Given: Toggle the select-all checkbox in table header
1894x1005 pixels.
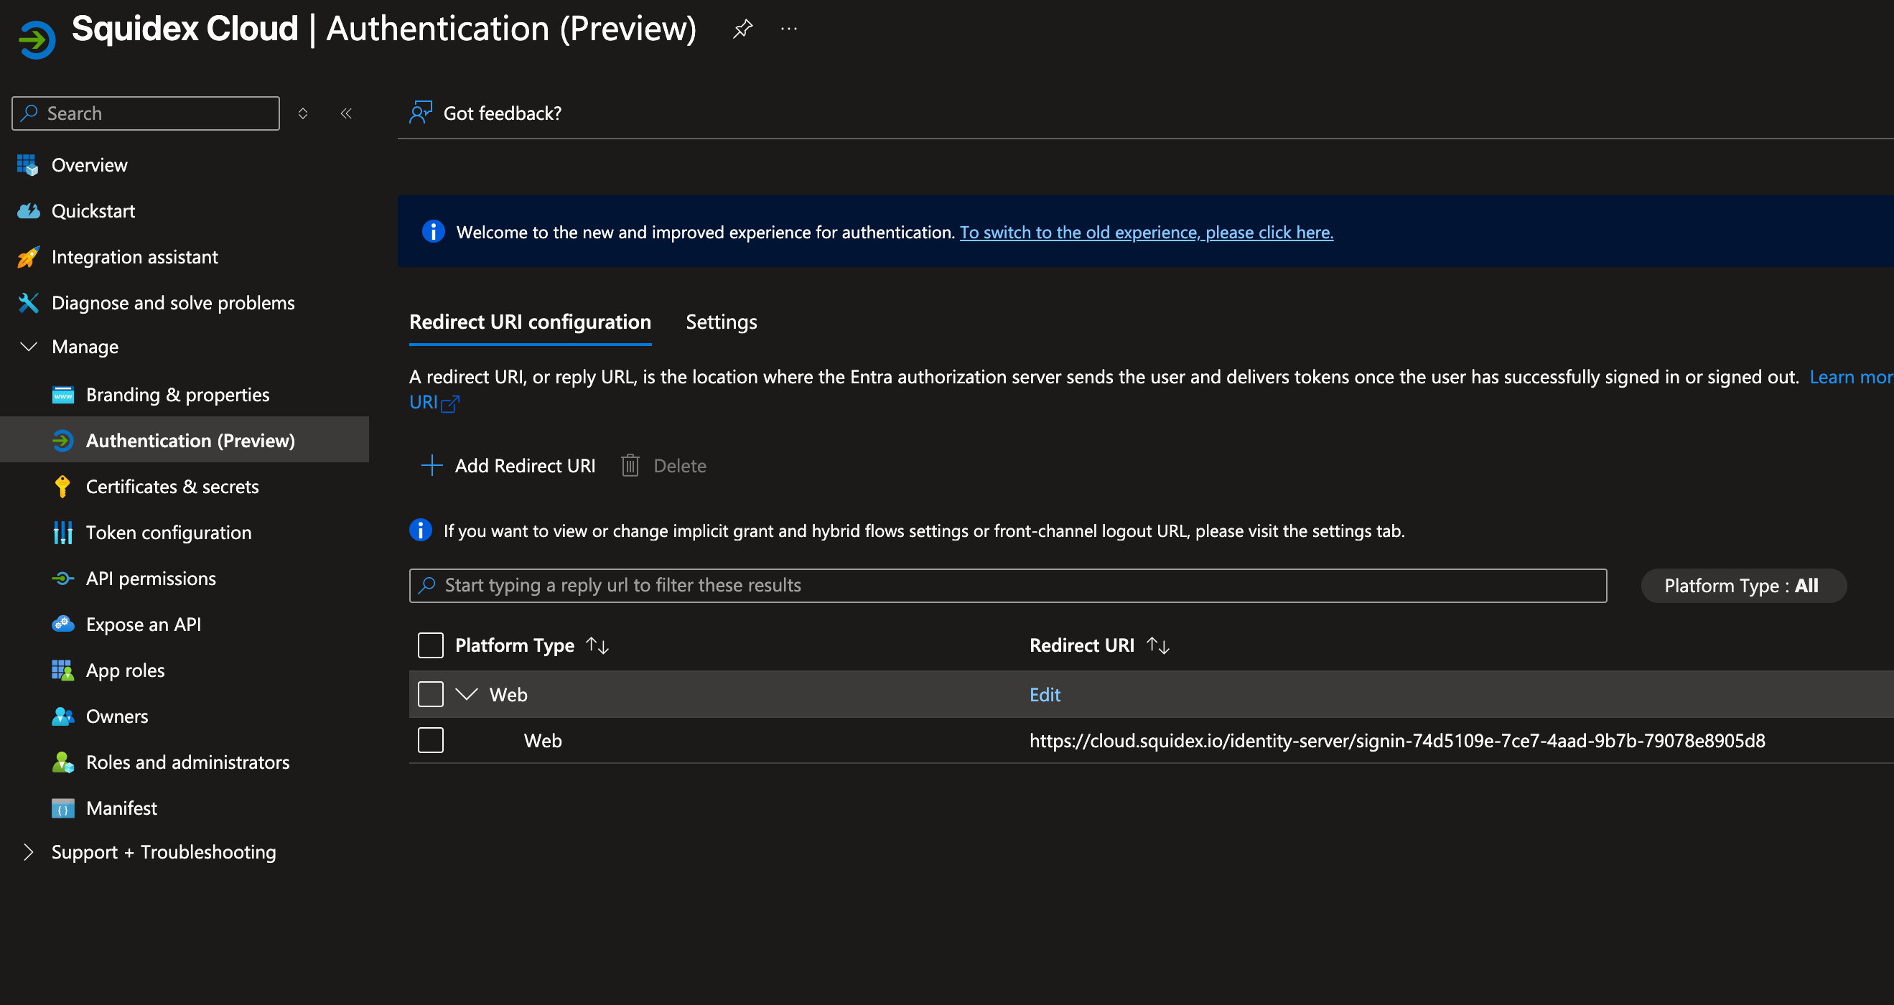Looking at the screenshot, I should tap(430, 645).
